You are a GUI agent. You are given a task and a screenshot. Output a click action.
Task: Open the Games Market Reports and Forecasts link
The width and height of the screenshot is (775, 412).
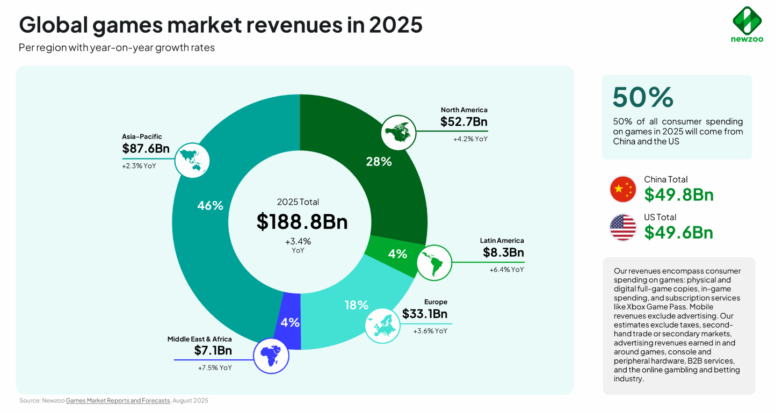[118, 401]
